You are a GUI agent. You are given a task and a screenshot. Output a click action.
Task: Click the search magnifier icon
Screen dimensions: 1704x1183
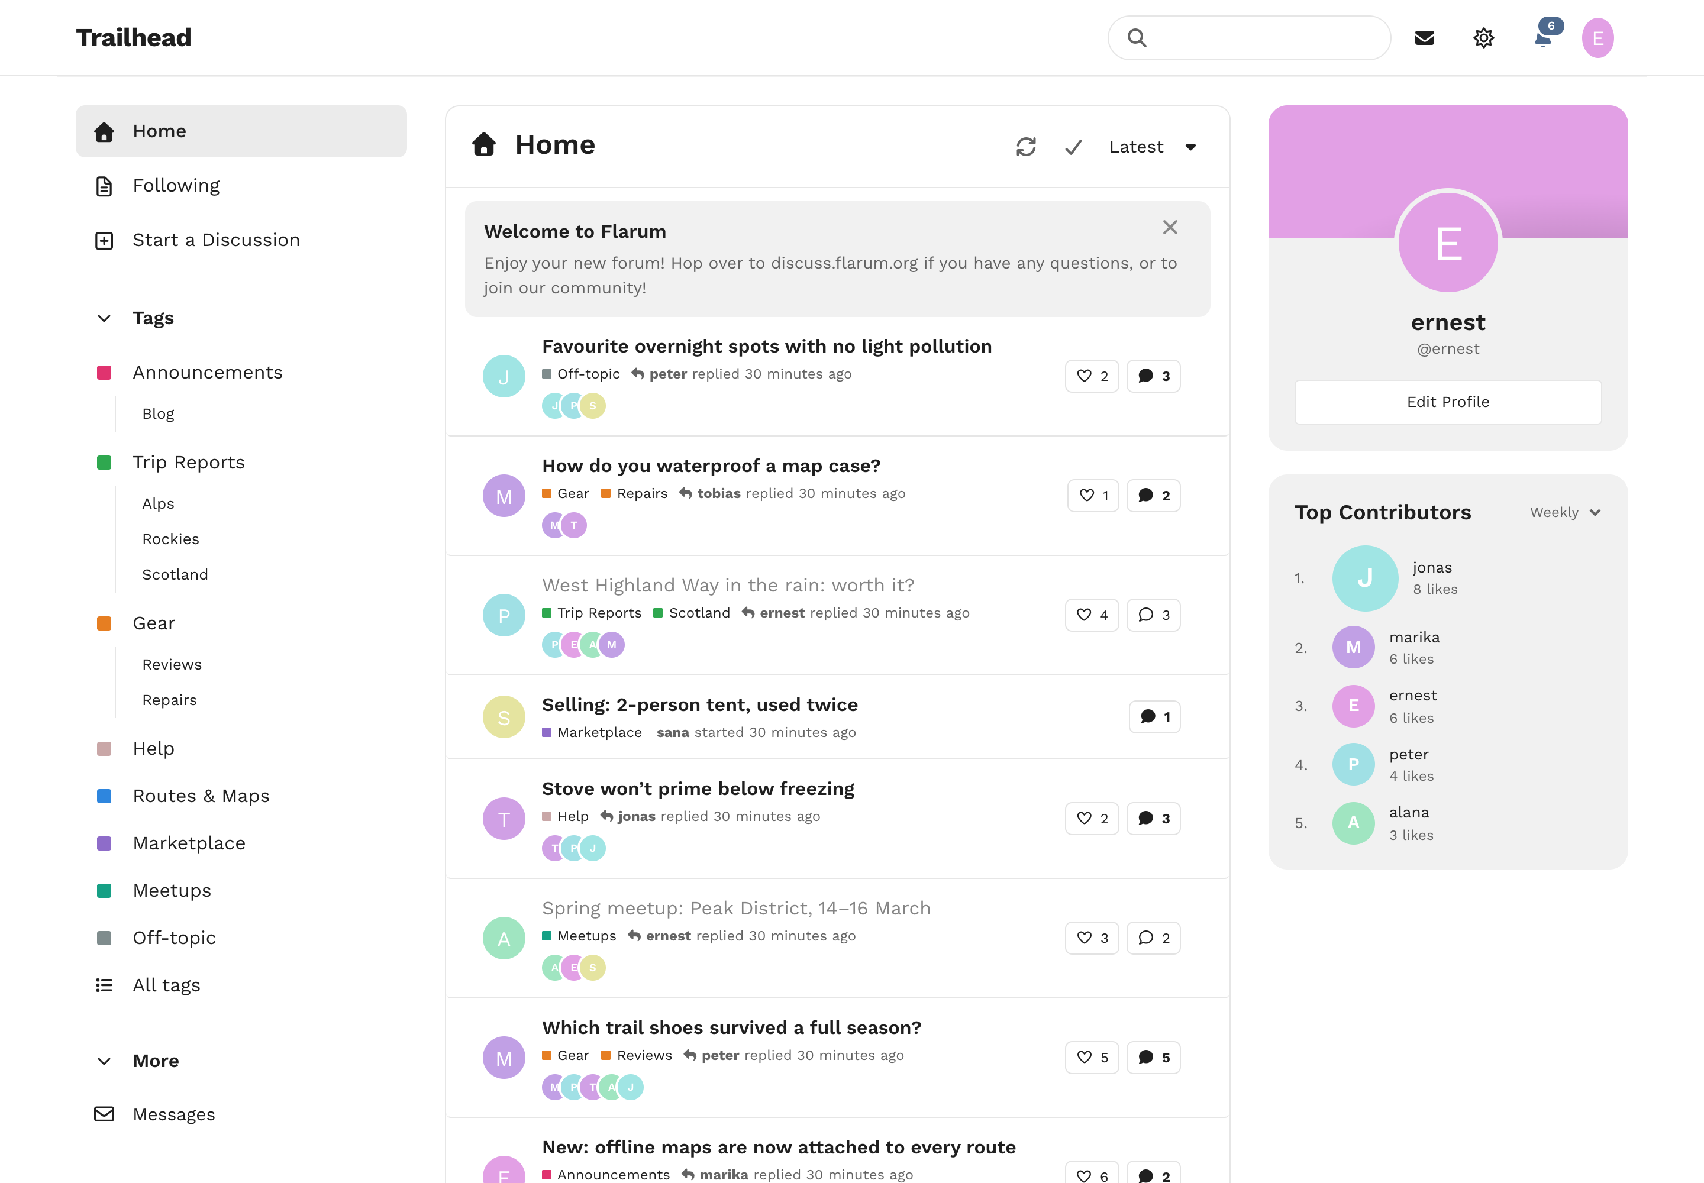pyautogui.click(x=1137, y=38)
